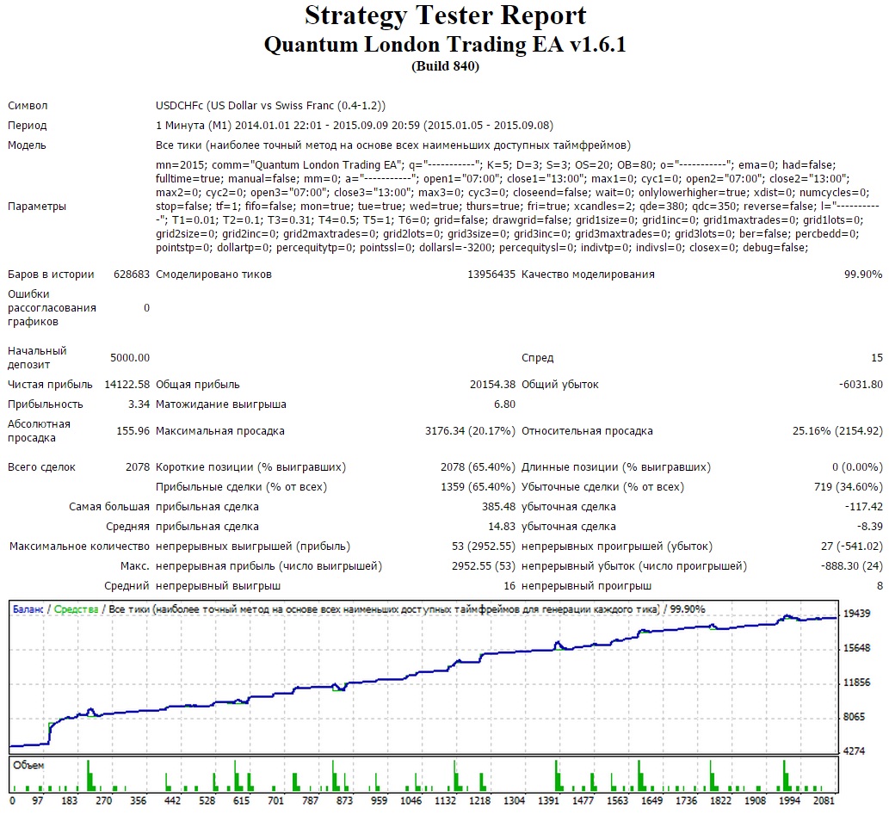Screen dimensions: 889x815
Task: Select the Ошибки рассогласования графиков label
Action: [x=52, y=308]
